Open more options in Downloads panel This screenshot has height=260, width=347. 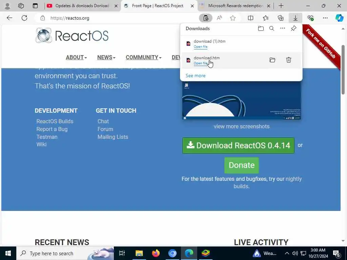[x=283, y=28]
